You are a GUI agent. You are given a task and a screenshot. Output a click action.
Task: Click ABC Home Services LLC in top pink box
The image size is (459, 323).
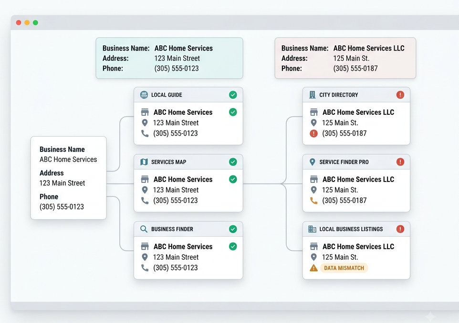369,48
